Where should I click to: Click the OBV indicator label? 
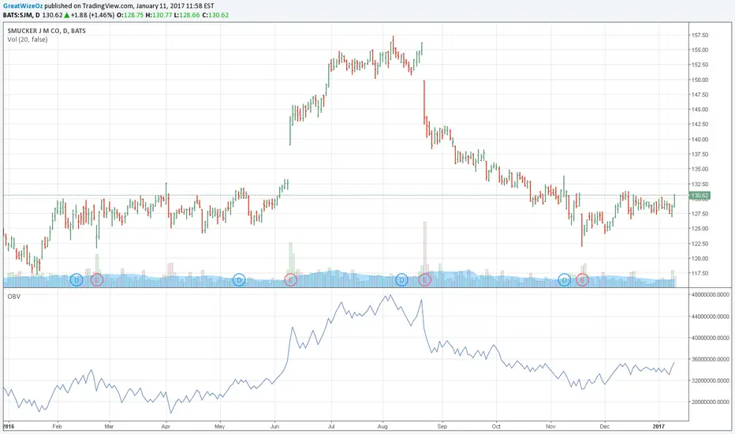tap(14, 297)
